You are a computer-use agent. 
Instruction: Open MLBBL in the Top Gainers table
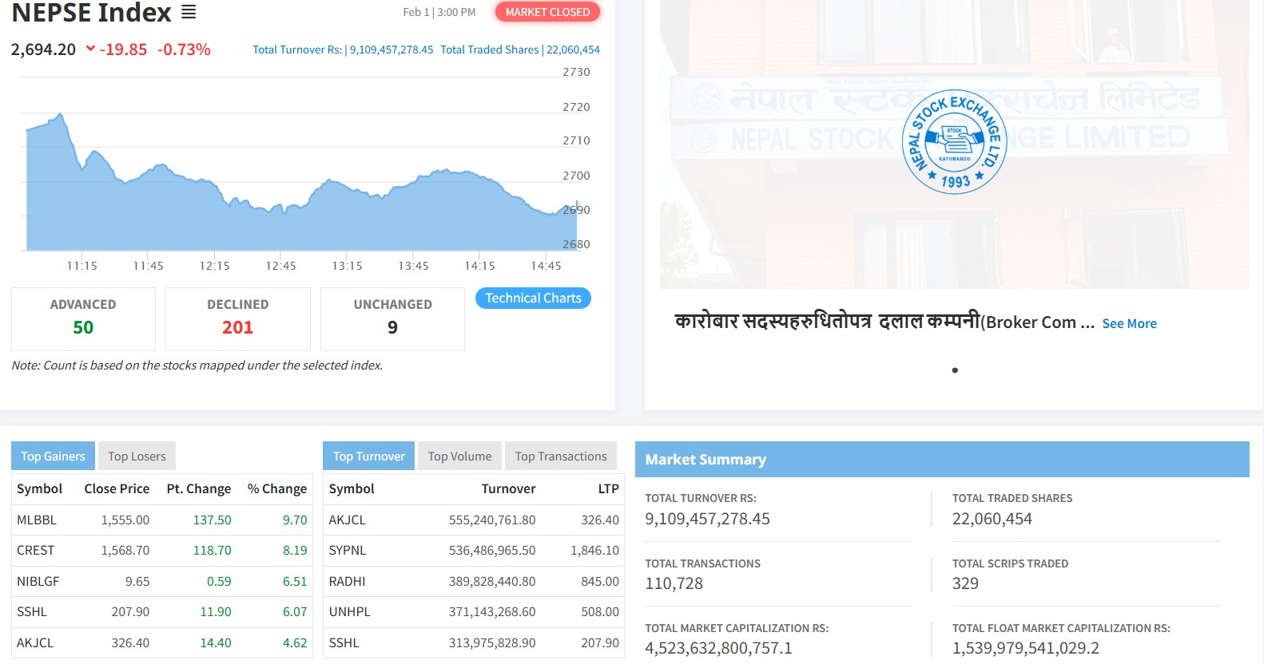click(37, 520)
